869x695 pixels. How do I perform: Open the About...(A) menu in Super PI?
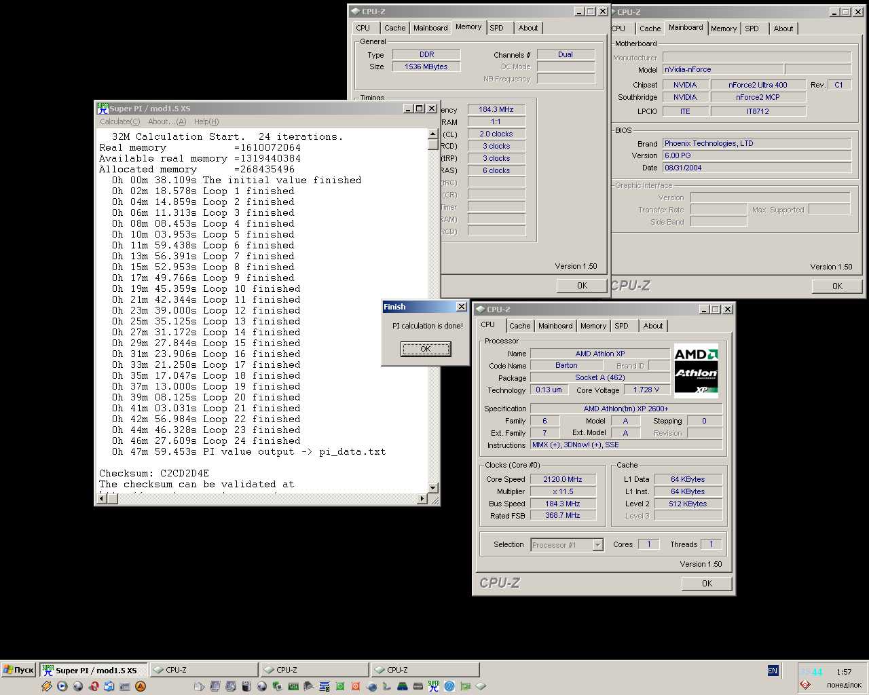[x=167, y=121]
